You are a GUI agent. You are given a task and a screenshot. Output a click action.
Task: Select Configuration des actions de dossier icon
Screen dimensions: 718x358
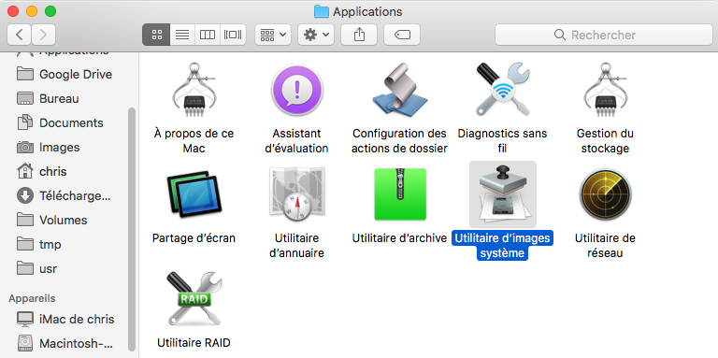[399, 89]
